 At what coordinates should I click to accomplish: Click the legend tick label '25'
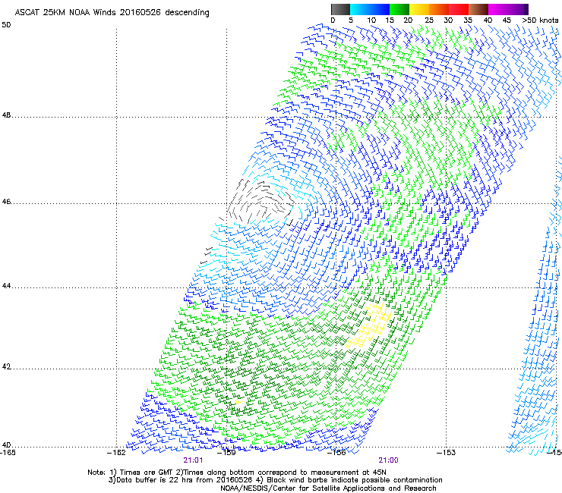pos(429,20)
